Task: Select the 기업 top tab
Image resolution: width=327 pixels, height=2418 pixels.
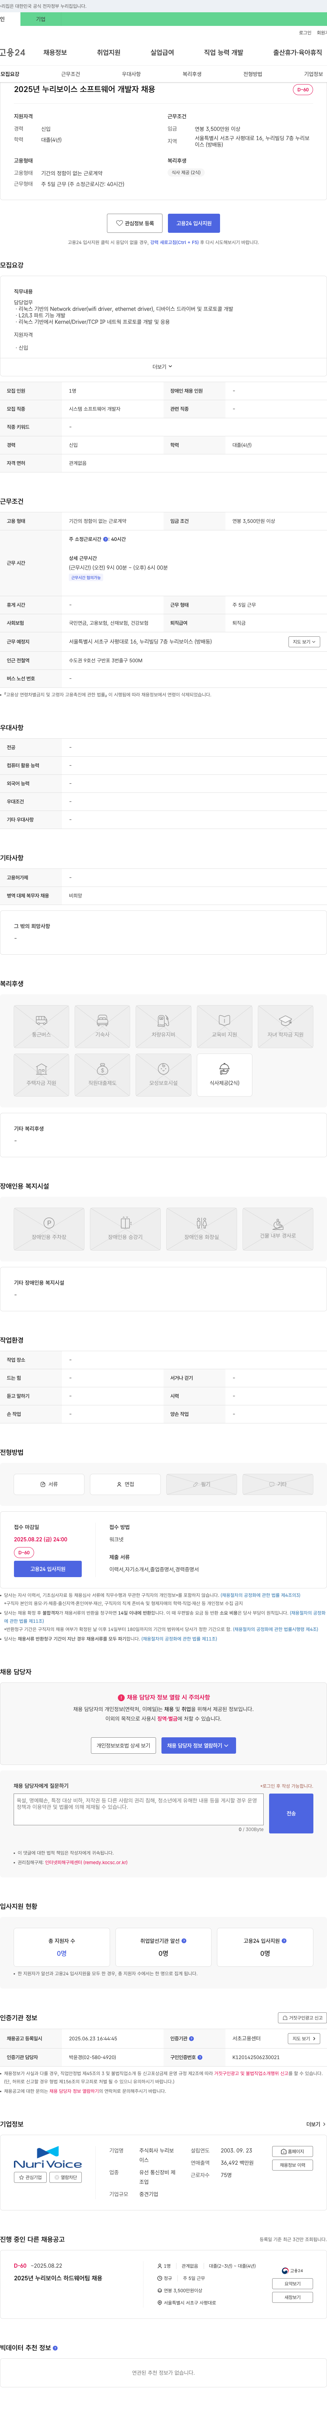Action: point(40,19)
